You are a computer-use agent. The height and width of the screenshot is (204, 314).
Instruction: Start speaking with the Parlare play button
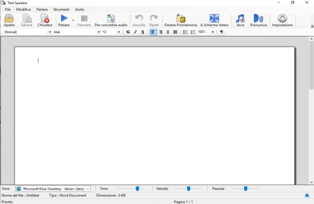point(64,20)
